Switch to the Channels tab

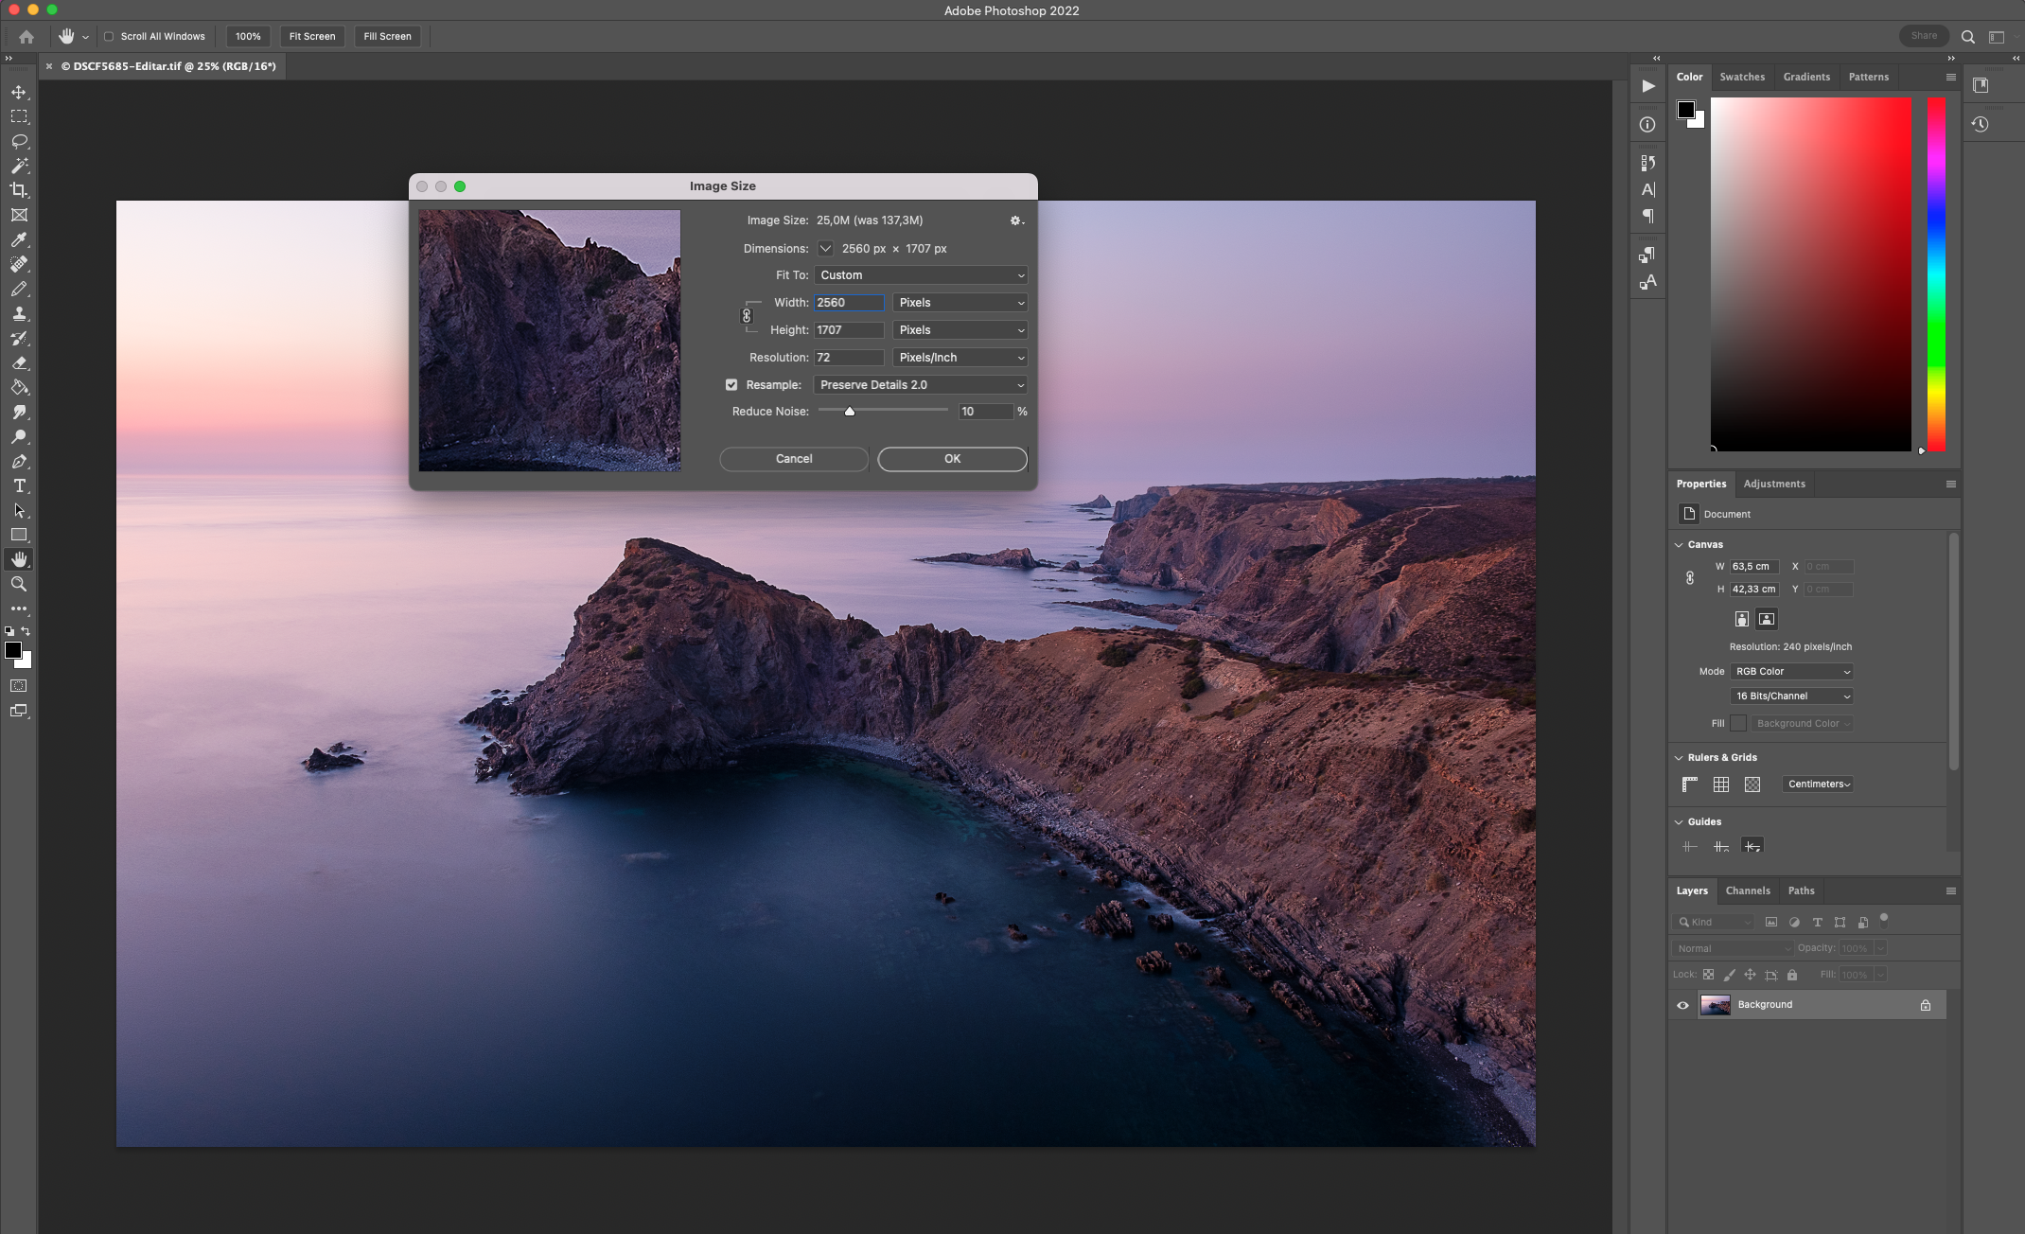point(1748,890)
